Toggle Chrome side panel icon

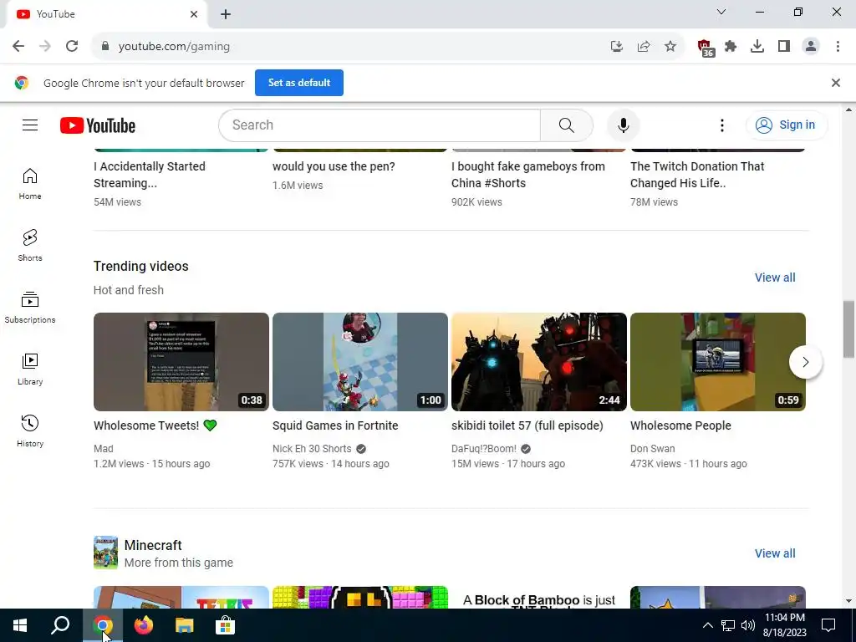tap(784, 47)
